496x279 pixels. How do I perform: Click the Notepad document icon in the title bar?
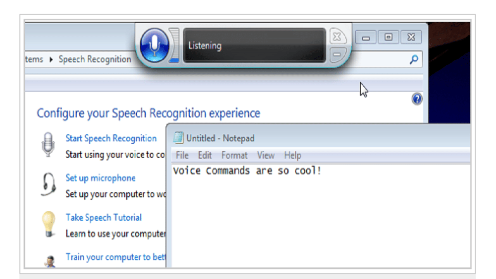pos(179,138)
